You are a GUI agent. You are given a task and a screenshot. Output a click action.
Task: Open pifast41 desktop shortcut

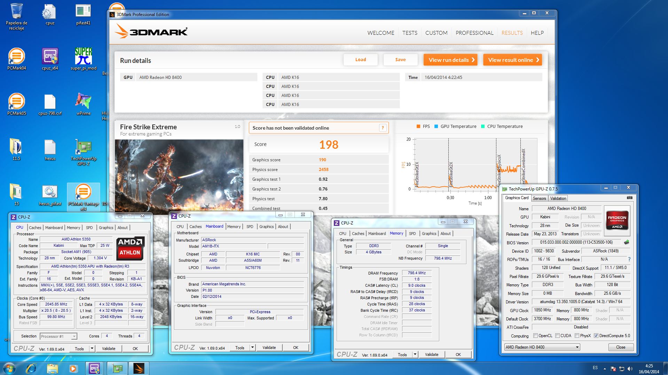click(83, 15)
